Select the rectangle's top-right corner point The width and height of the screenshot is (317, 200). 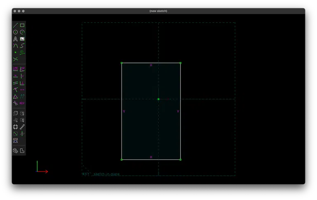[180, 63]
